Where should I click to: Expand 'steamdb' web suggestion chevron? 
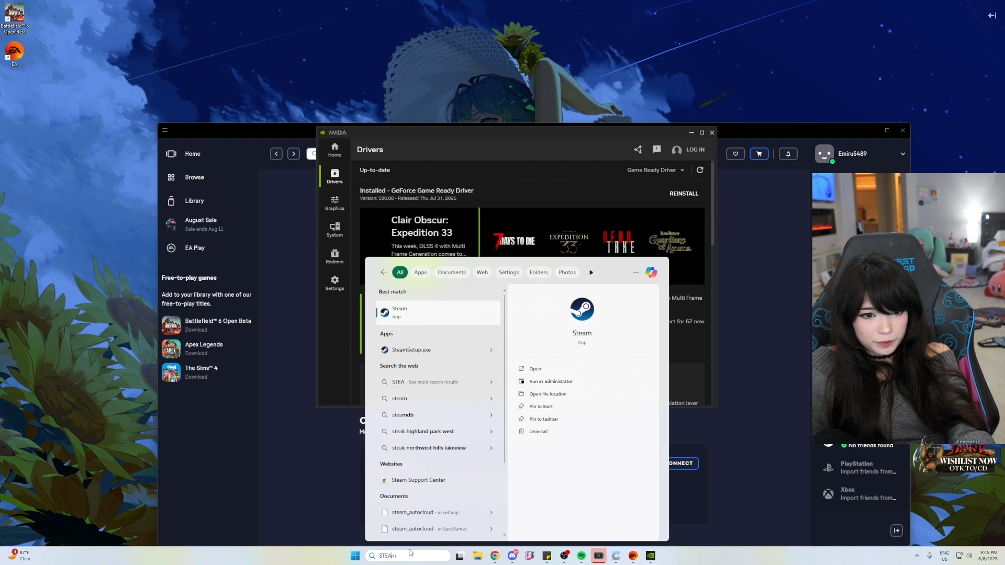(x=491, y=415)
